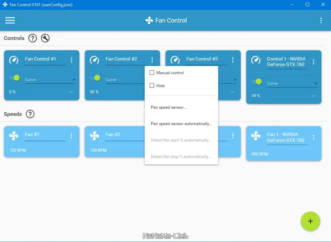Open the Curve dropdown on Fan Control #2

click(x=125, y=80)
